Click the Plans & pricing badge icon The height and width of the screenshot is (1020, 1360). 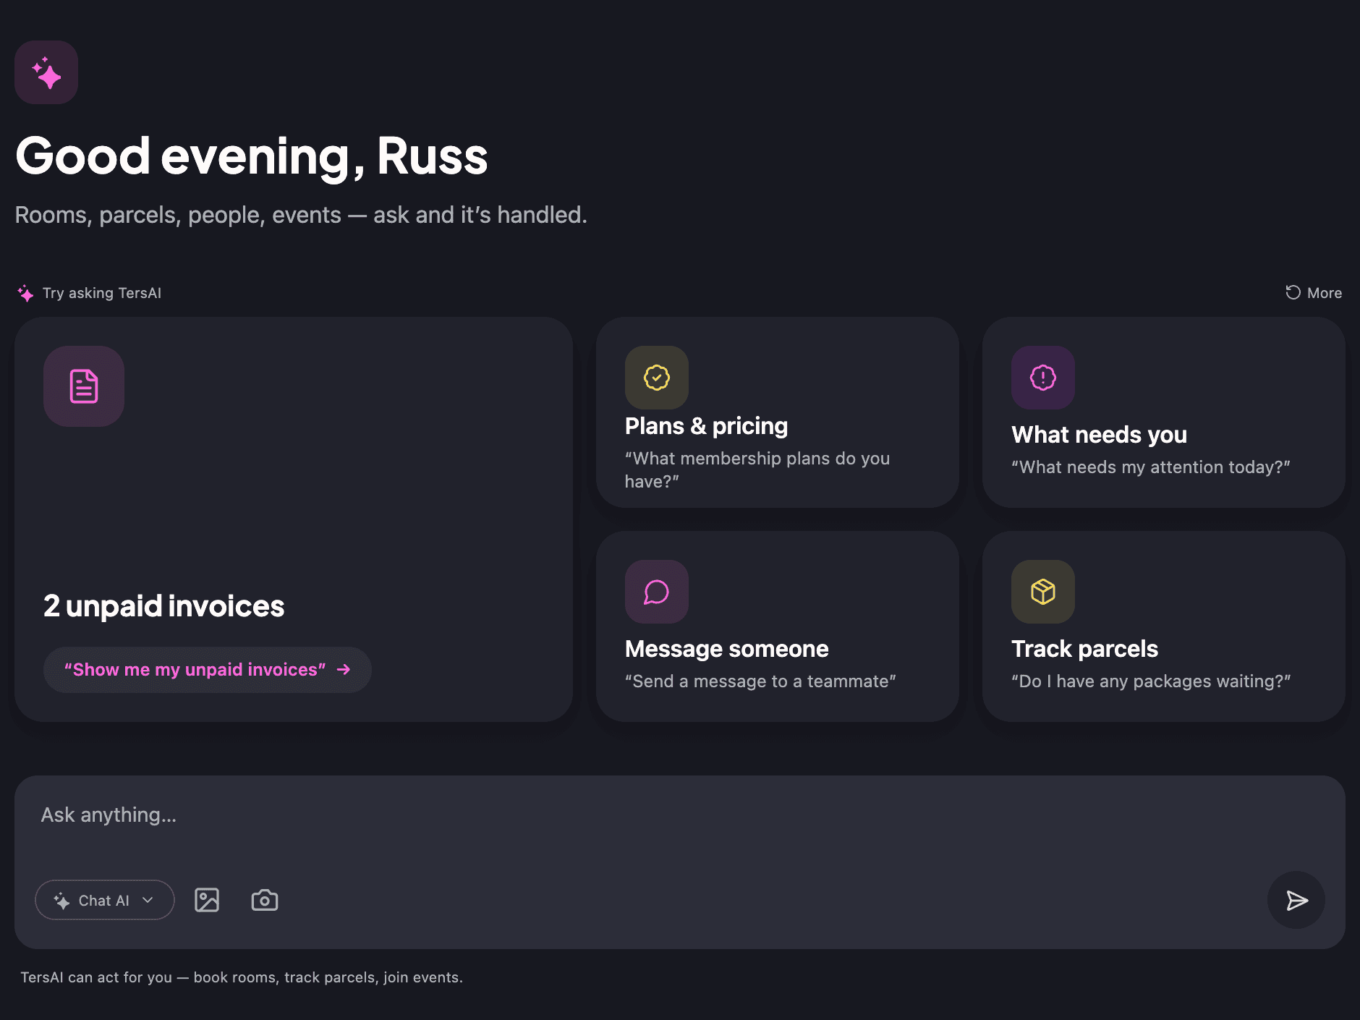tap(657, 378)
